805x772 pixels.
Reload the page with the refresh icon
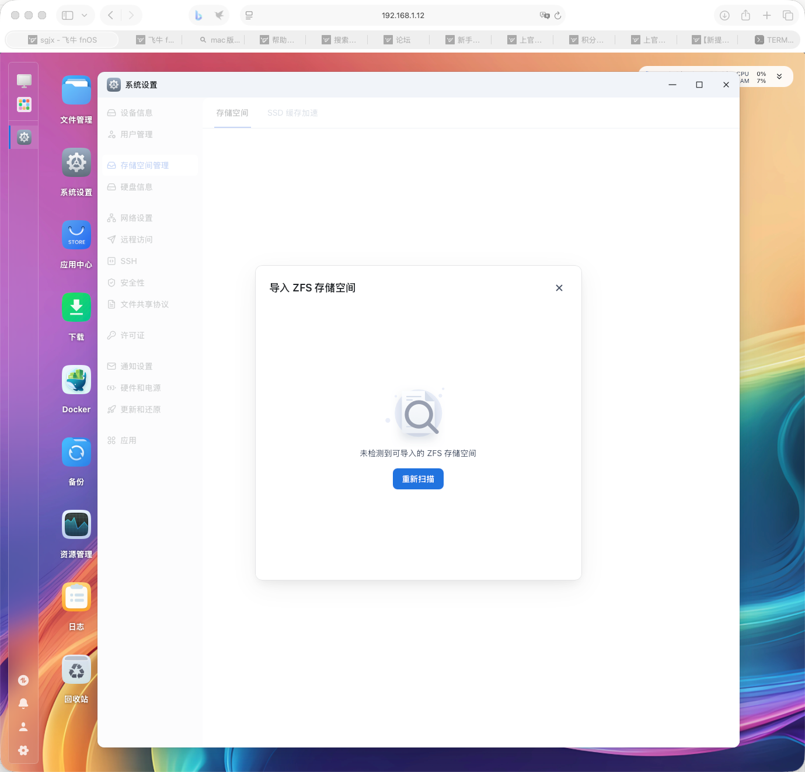click(x=557, y=16)
